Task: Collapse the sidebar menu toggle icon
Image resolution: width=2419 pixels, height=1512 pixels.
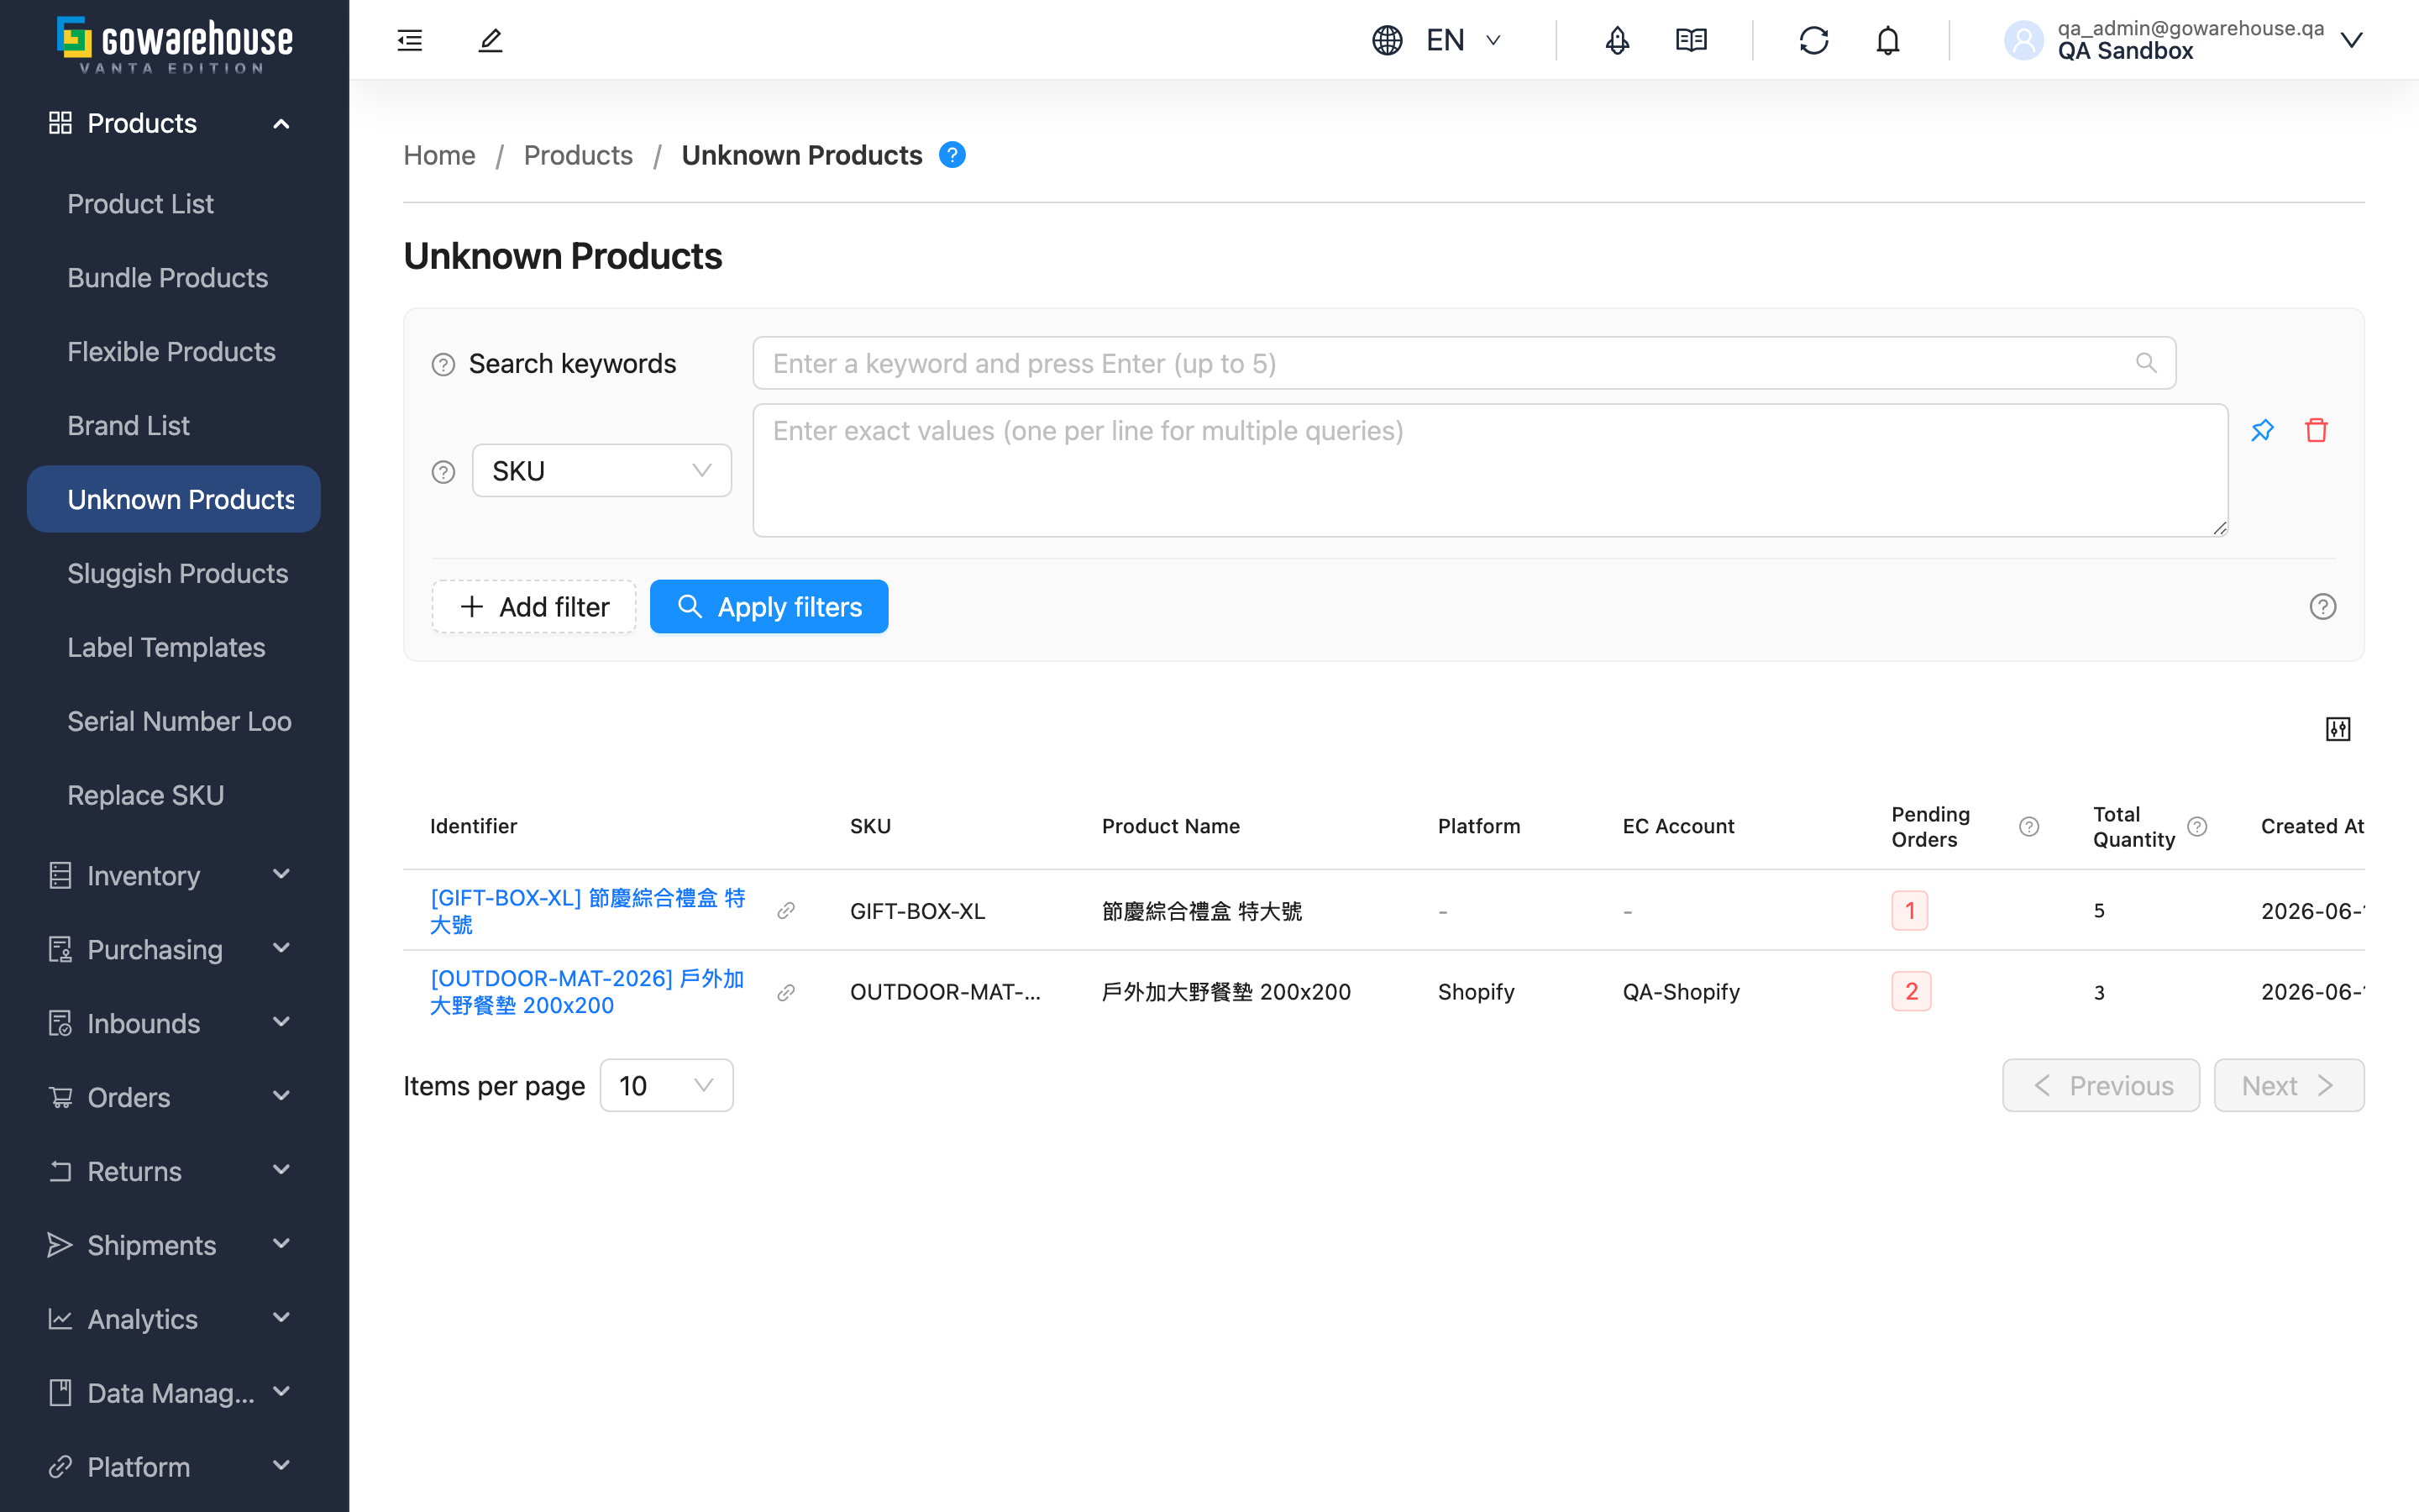Action: (410, 40)
